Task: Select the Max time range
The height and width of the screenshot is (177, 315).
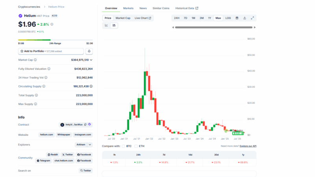Action: tap(218, 18)
